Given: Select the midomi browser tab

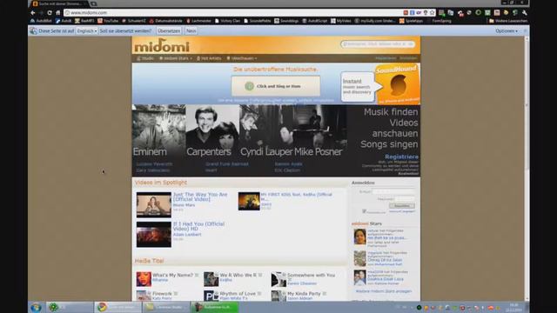Looking at the screenshot, I should [59, 3].
